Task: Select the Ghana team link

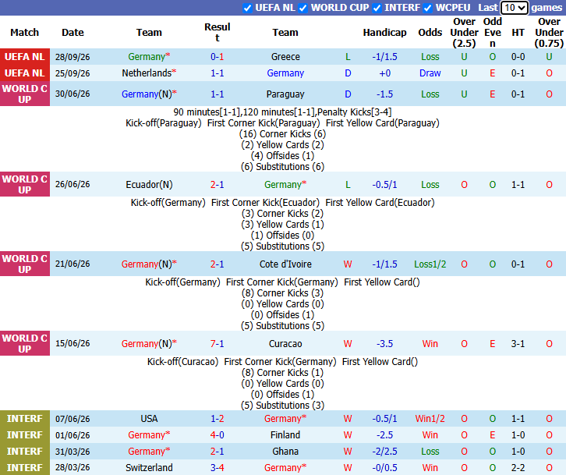Action: click(x=285, y=452)
